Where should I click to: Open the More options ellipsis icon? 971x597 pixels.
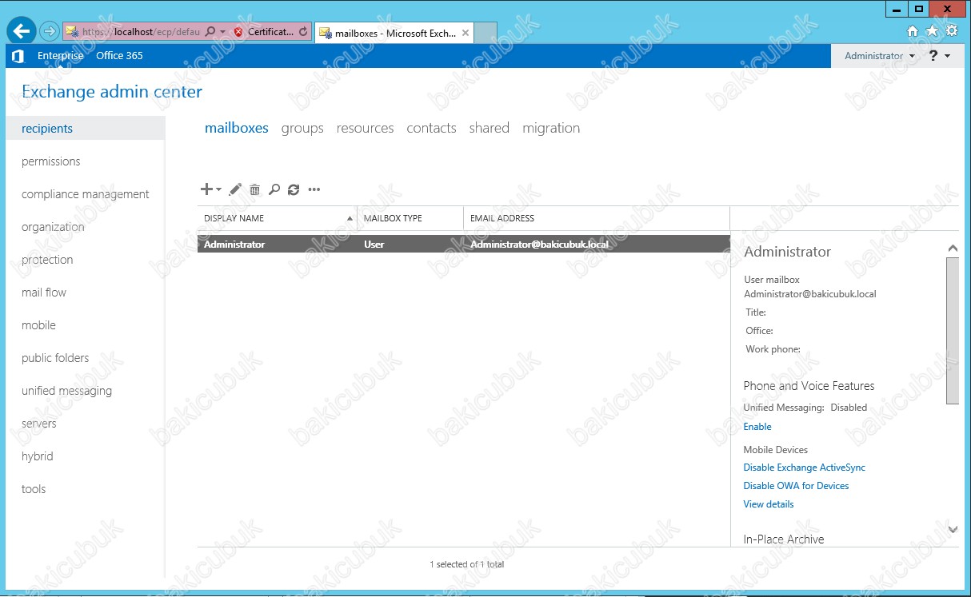pos(314,189)
